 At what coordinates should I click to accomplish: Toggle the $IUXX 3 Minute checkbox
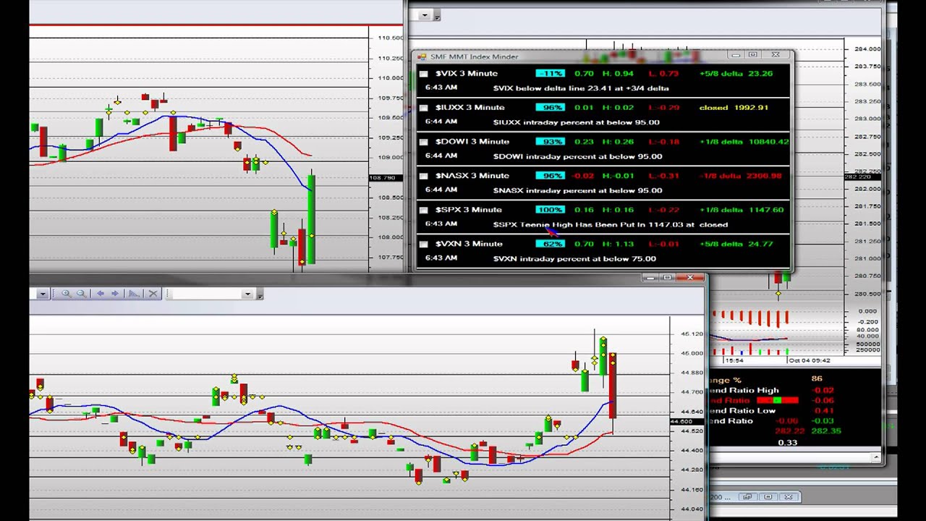tap(424, 108)
